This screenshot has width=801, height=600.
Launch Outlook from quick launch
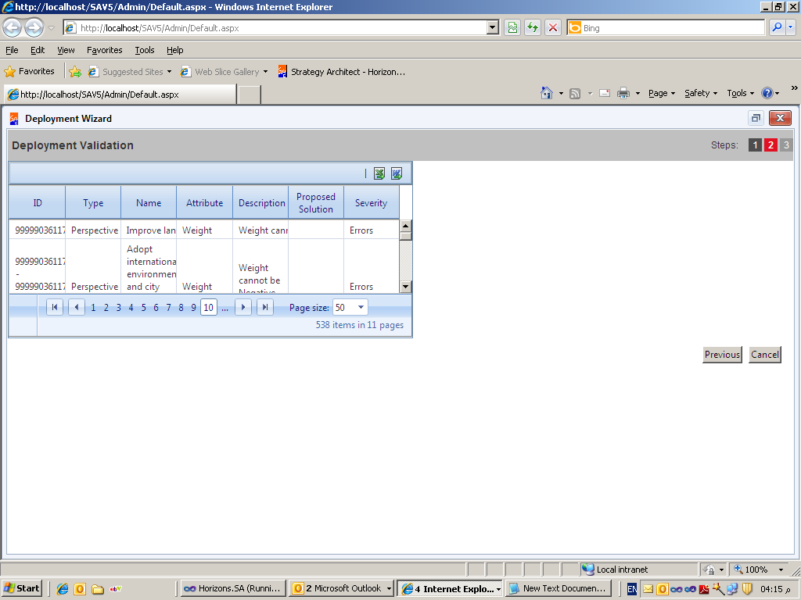point(80,589)
